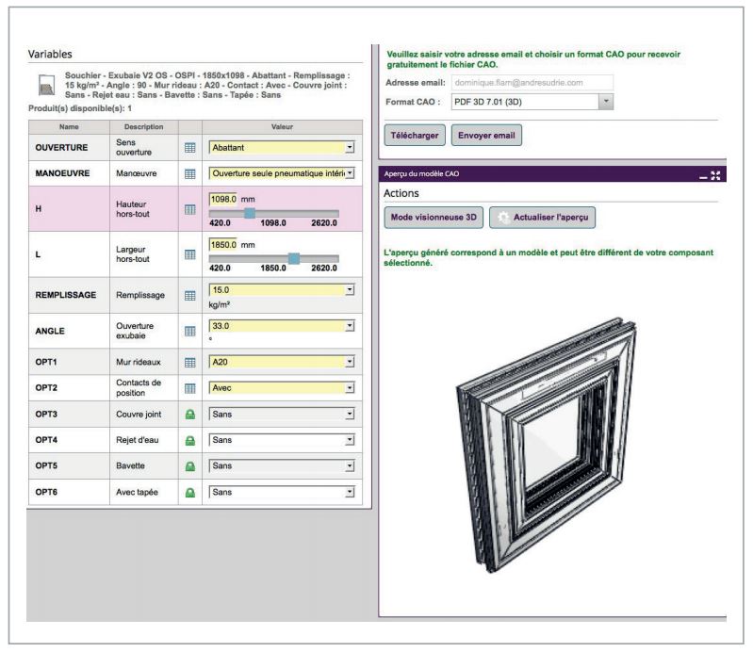This screenshot has height=652, width=753.
Task: Click the product thumbnail icon under Variables
Action: pyautogui.click(x=46, y=85)
